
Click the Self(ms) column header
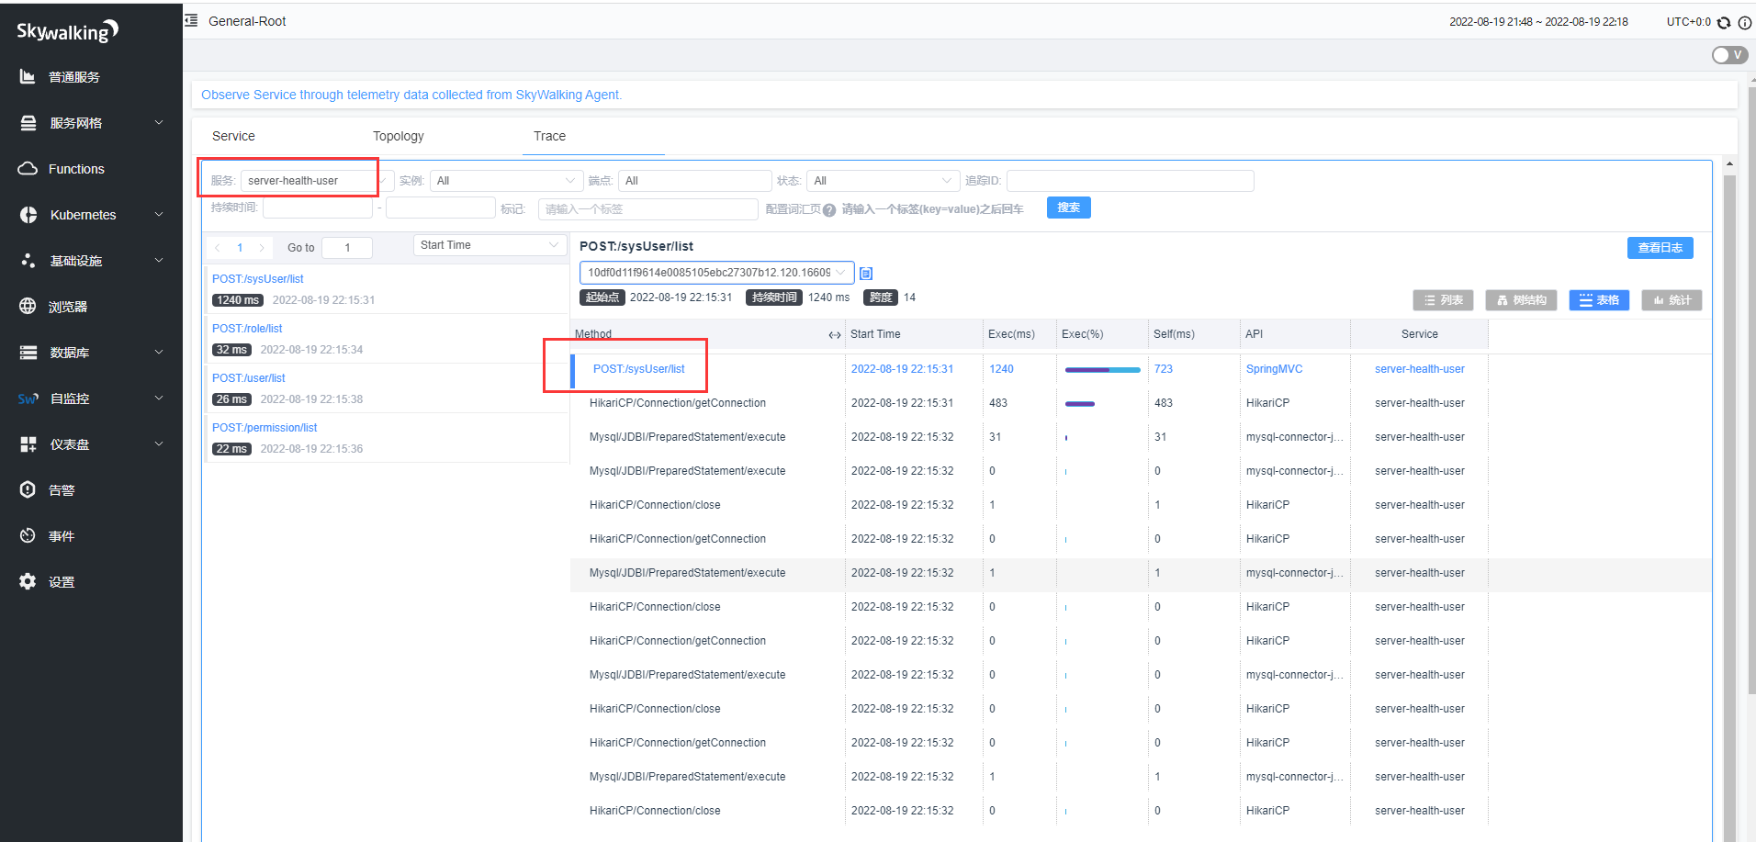(1174, 334)
